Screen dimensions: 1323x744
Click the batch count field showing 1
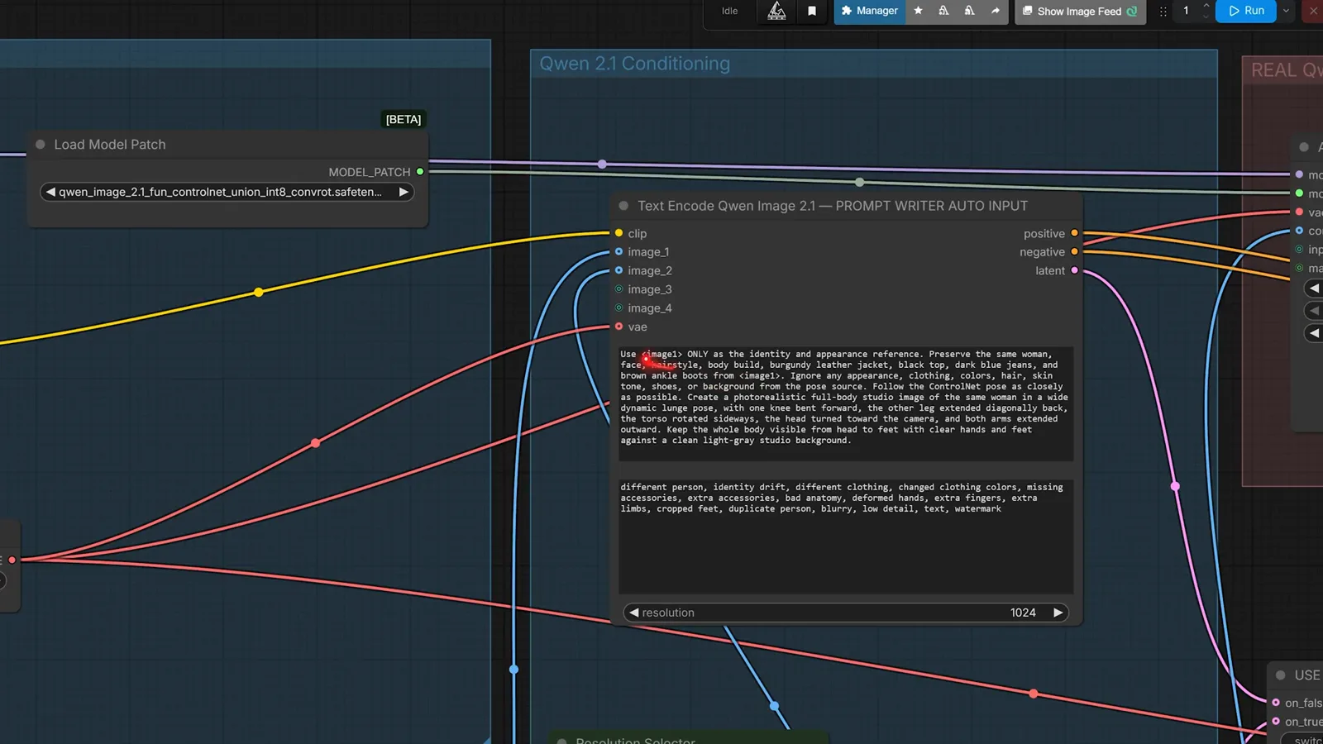click(x=1186, y=11)
